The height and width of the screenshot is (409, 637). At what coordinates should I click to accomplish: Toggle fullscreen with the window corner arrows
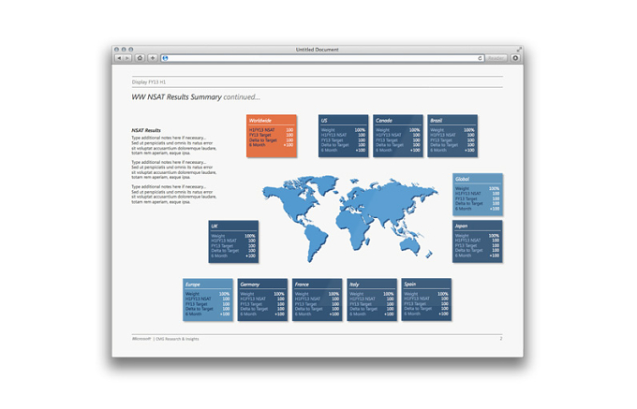click(x=519, y=49)
